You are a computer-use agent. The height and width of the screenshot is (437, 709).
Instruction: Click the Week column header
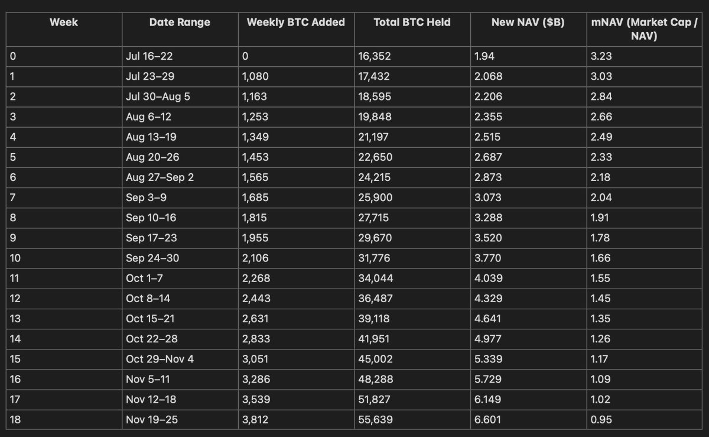pos(64,22)
